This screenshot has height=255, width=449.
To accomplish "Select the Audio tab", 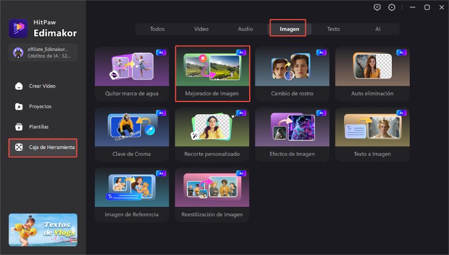I will (245, 29).
